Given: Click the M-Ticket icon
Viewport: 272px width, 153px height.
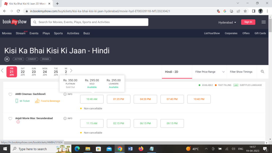Looking at the screenshot, I should coord(17,101).
